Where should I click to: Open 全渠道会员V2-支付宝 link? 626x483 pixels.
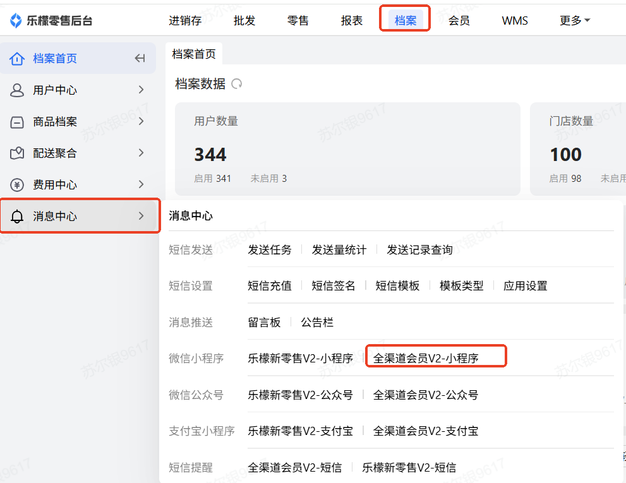(426, 431)
